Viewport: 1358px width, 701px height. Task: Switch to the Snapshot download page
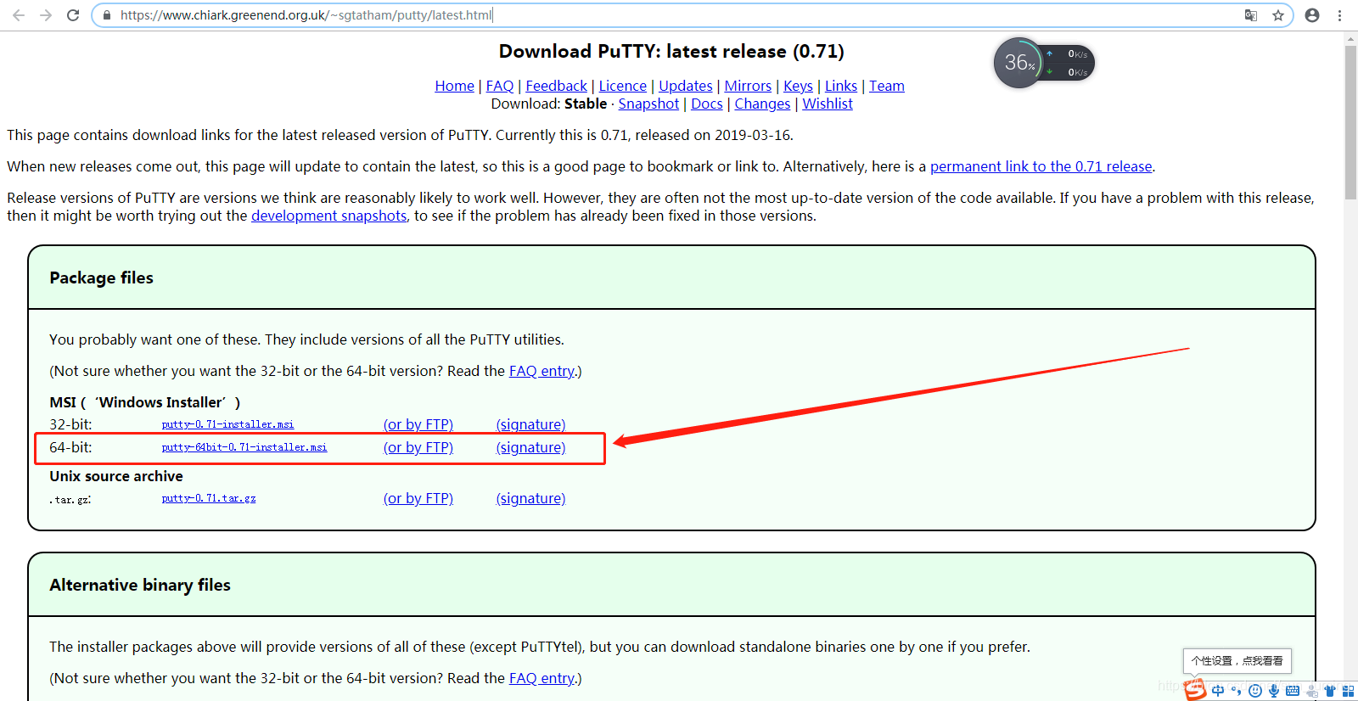click(x=648, y=104)
